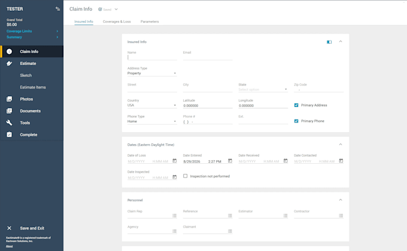Open the Date Inspected calendar picker
This screenshot has width=407, height=251.
click(174, 177)
